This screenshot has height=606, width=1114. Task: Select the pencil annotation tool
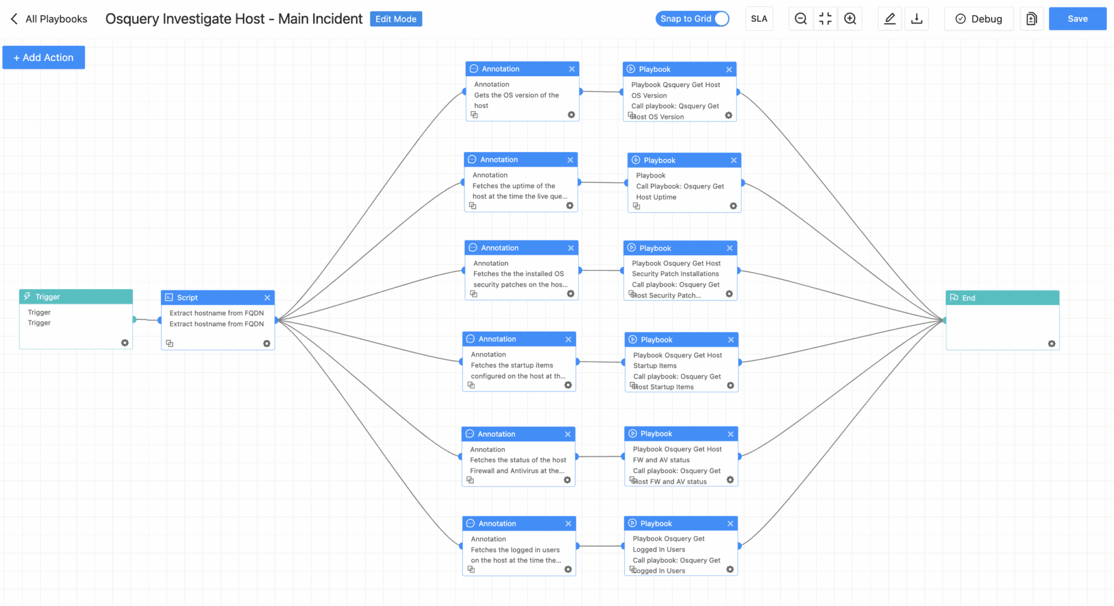point(890,18)
